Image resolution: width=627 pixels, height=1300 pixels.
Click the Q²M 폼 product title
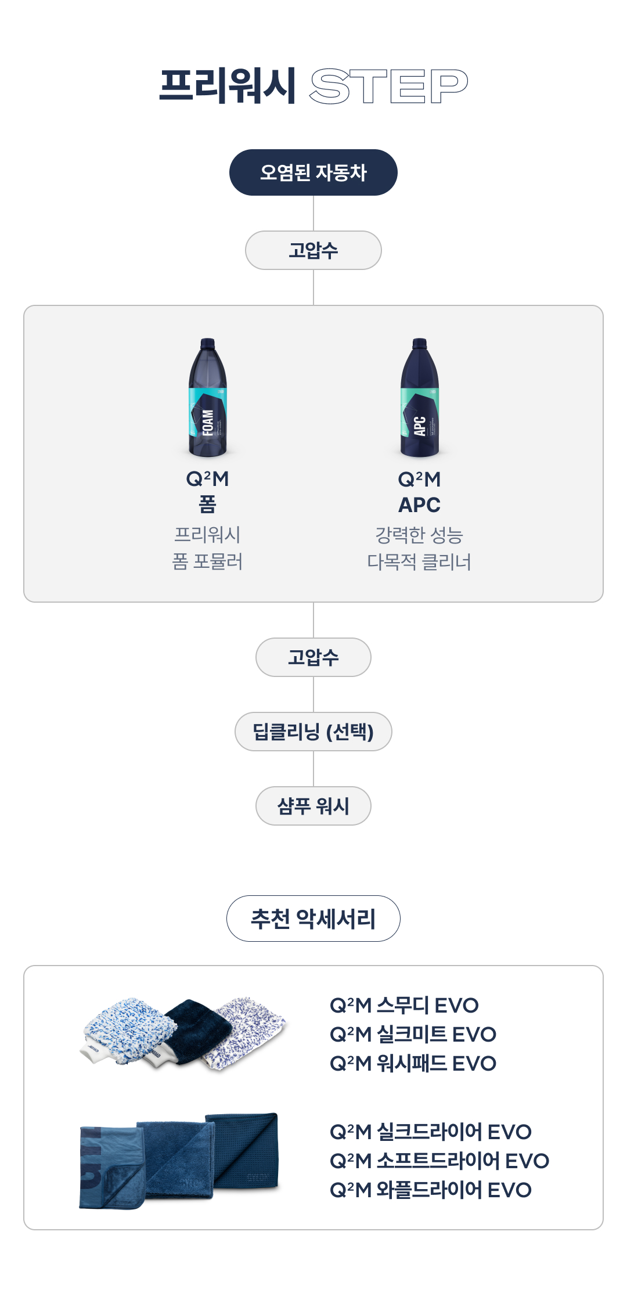pos(207,491)
